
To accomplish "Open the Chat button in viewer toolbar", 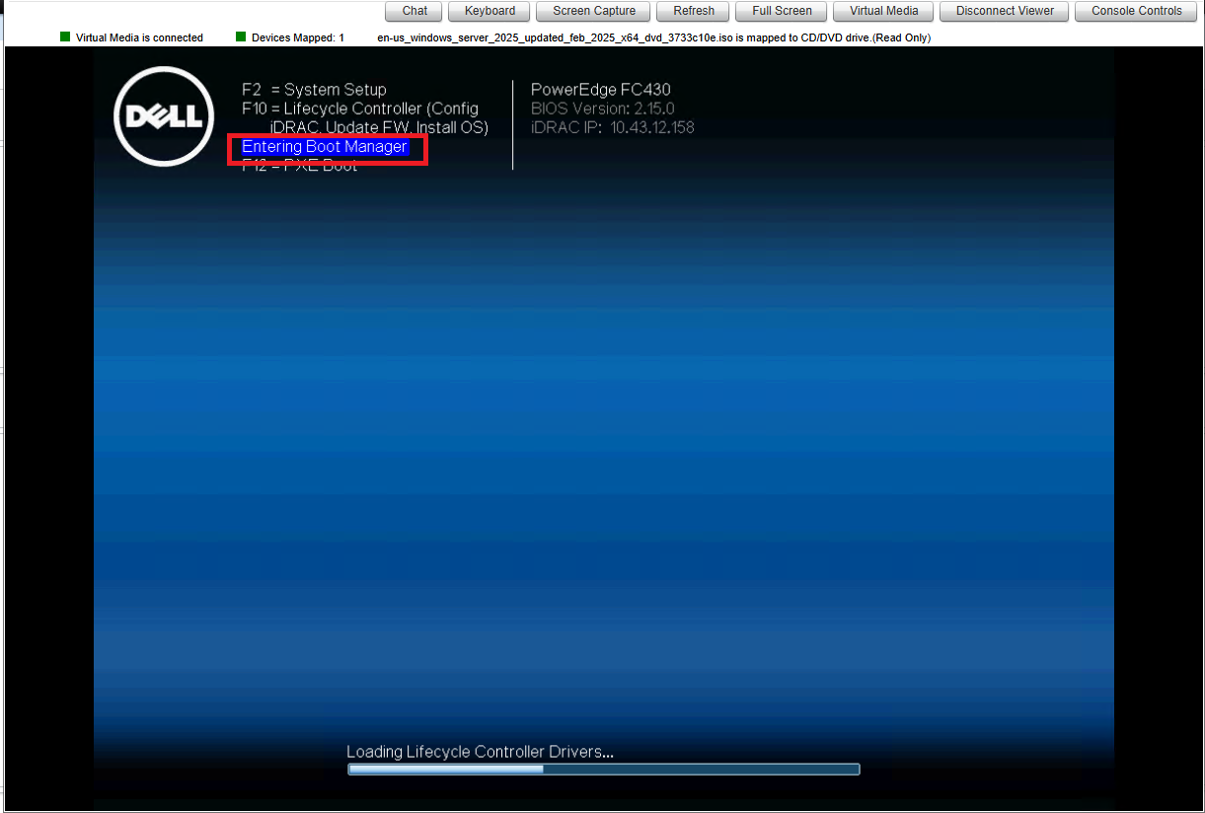I will [414, 11].
